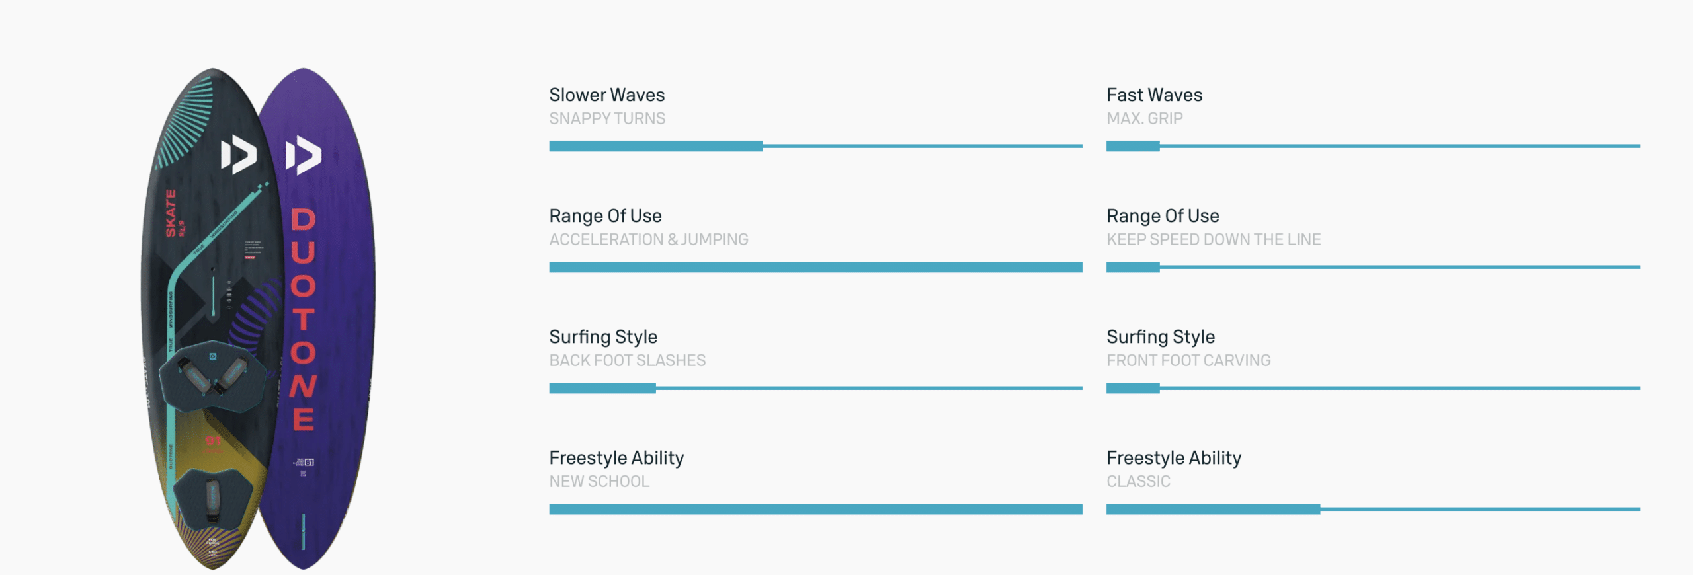This screenshot has width=1693, height=575.
Task: Click the Surfing Style heading above Back Foot Slashes
Action: click(x=603, y=337)
